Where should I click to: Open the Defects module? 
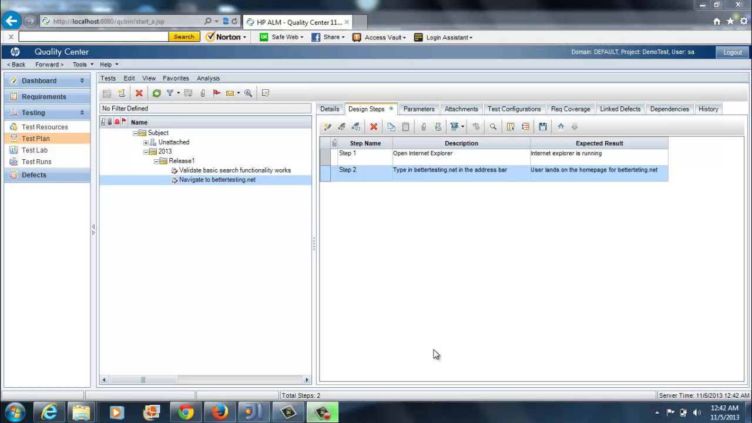click(x=47, y=175)
